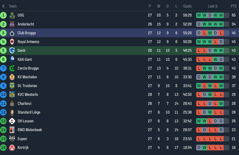This screenshot has width=239, height=155.
Task: Click the Kortrijk red club crest
Action: tap(12, 148)
